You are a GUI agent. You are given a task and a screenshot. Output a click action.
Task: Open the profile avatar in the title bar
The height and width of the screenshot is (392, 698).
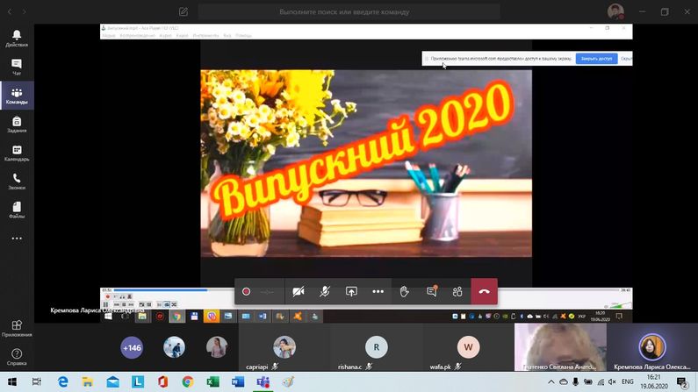(x=615, y=11)
